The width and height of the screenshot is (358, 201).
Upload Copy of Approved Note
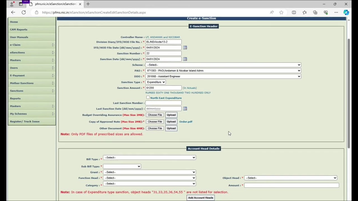click(x=171, y=122)
